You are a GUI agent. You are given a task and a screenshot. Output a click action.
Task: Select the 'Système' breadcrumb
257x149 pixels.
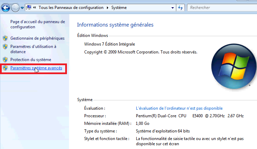119,8
